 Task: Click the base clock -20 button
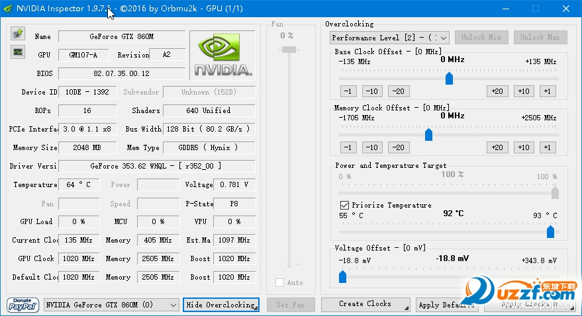tap(399, 91)
